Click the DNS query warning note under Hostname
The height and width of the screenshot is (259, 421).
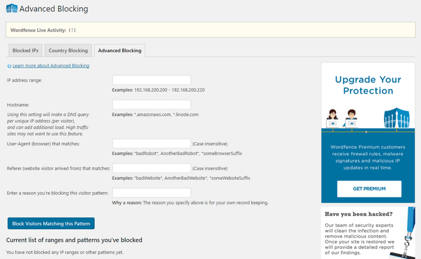coord(48,124)
